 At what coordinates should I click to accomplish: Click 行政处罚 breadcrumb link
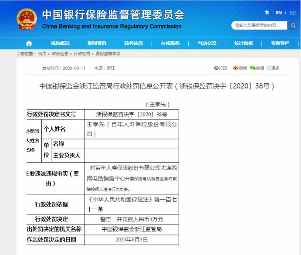82,54
